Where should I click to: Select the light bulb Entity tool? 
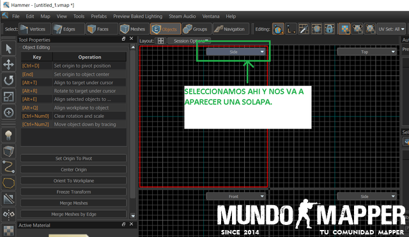click(x=8, y=135)
